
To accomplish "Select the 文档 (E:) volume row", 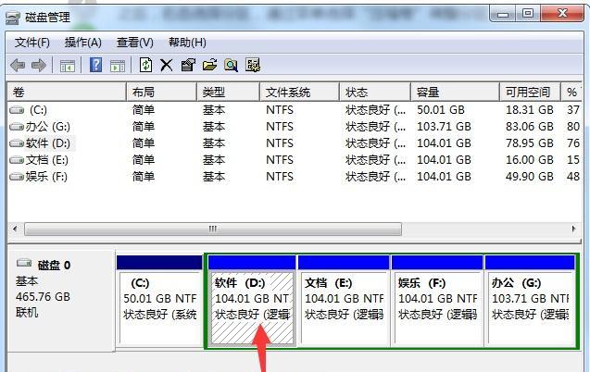I will point(295,160).
